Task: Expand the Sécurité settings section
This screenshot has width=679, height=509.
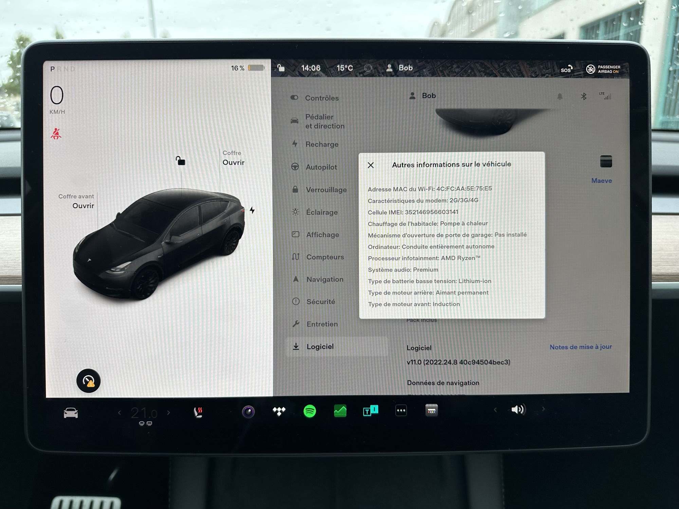Action: pos(320,301)
